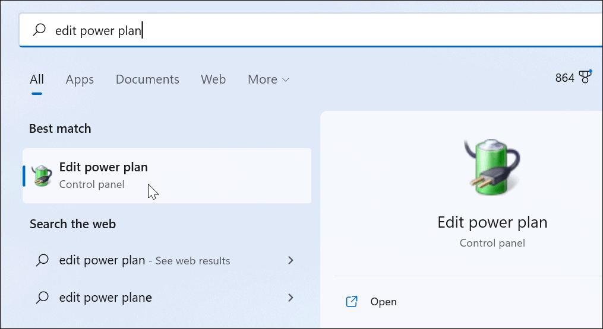603x329 pixels.
Task: Select the Web tab
Action: click(x=213, y=79)
